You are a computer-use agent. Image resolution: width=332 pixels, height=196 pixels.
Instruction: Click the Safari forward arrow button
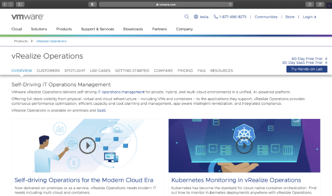tap(11, 4)
